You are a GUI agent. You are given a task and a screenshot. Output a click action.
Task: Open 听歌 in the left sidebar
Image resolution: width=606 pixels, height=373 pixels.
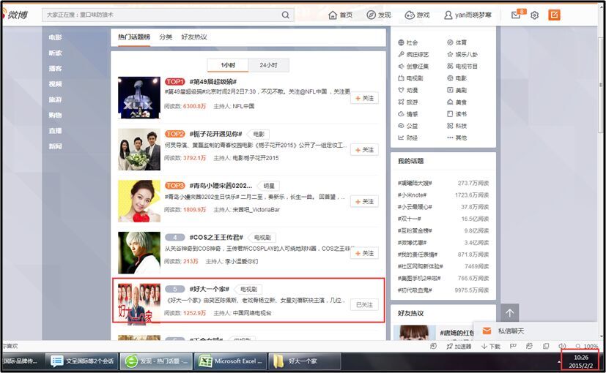[x=55, y=53]
